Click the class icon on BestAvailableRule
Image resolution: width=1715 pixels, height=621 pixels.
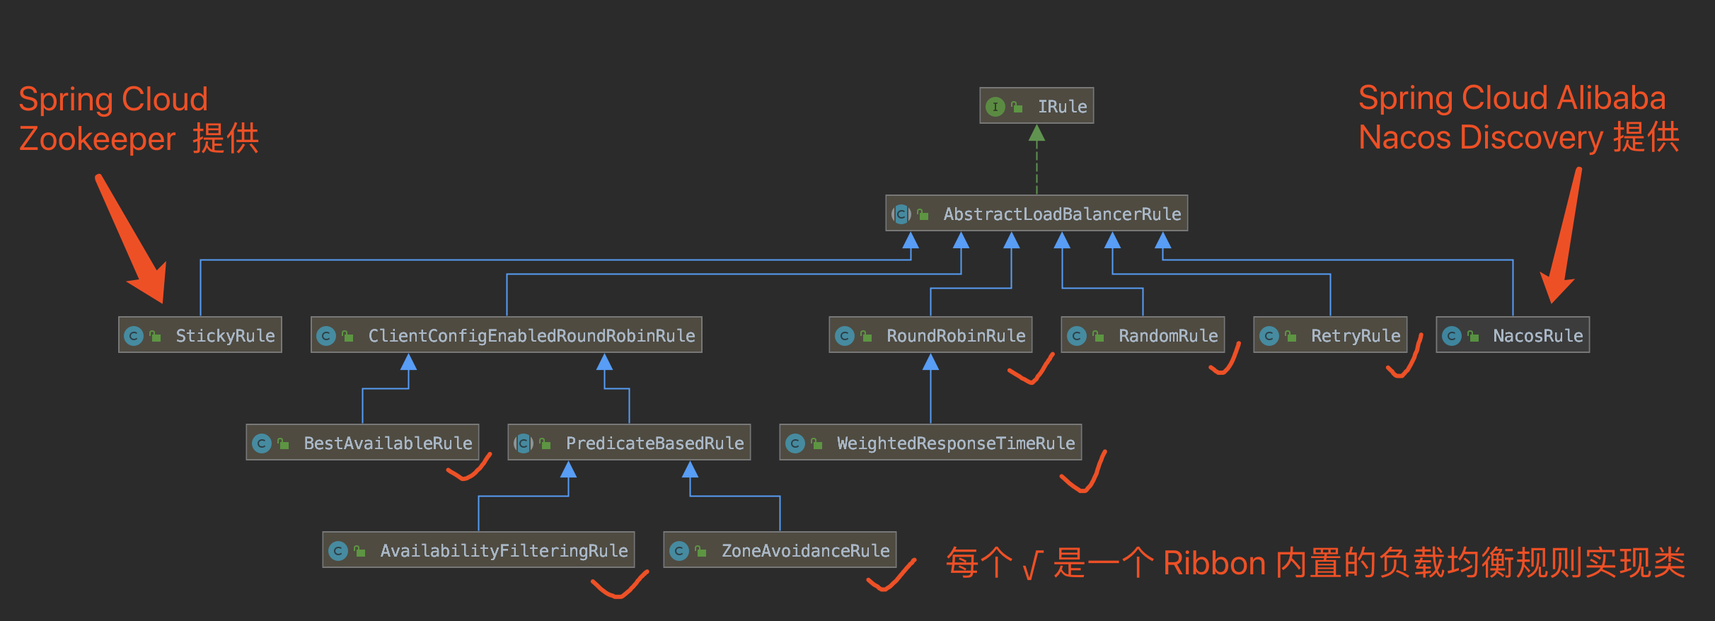tap(262, 443)
